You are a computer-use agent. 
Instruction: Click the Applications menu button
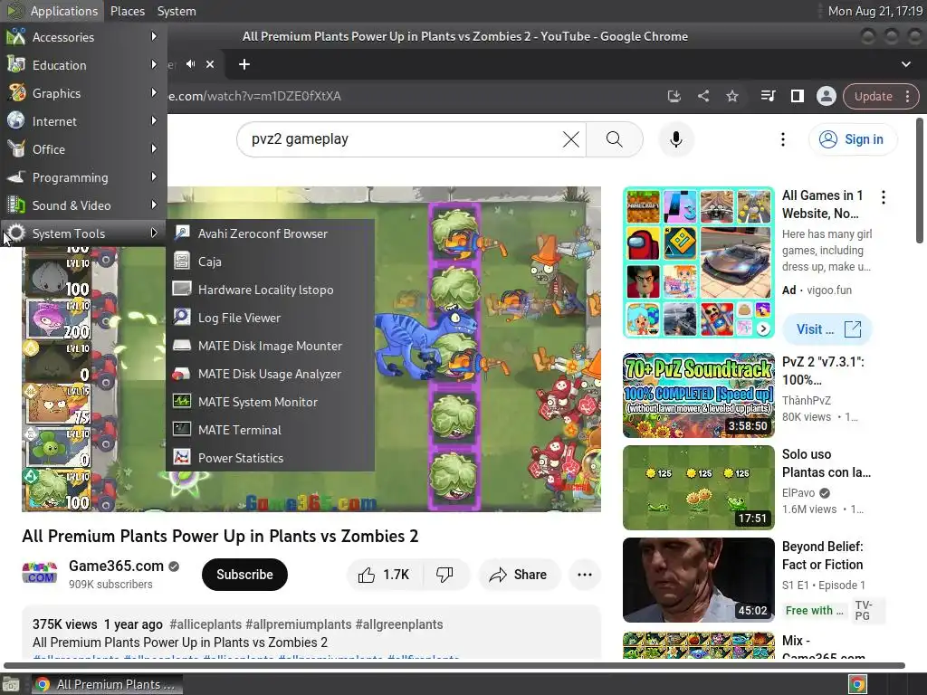pyautogui.click(x=52, y=11)
